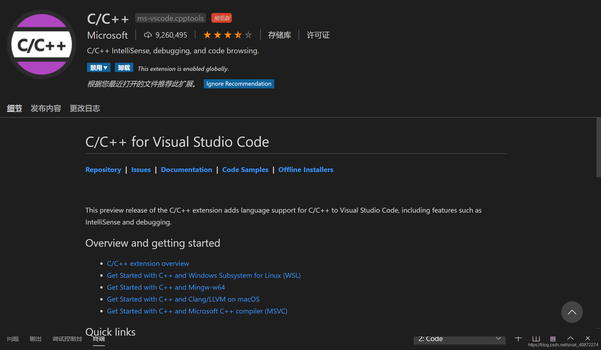The width and height of the screenshot is (601, 350).
Task: Switch to the 发布内容 (Contributions) tab
Action: click(x=46, y=108)
